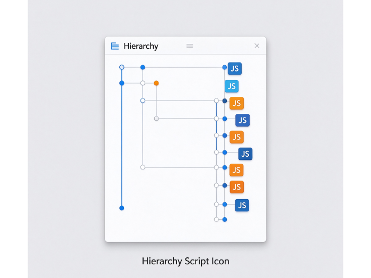371x278 pixels.
Task: Open the three-line hamburger menu in header
Action: click(190, 46)
